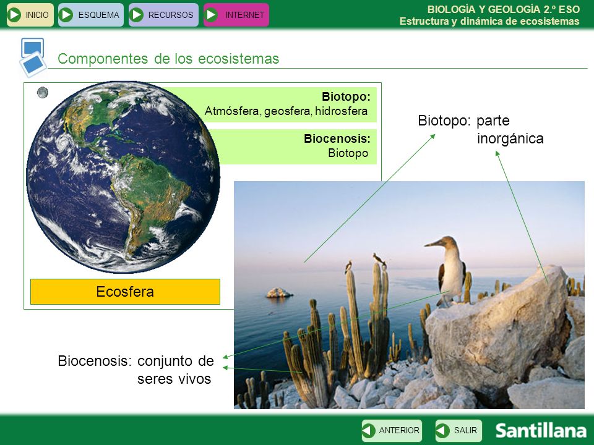Open the INTERNET navigation button

[x=236, y=15]
